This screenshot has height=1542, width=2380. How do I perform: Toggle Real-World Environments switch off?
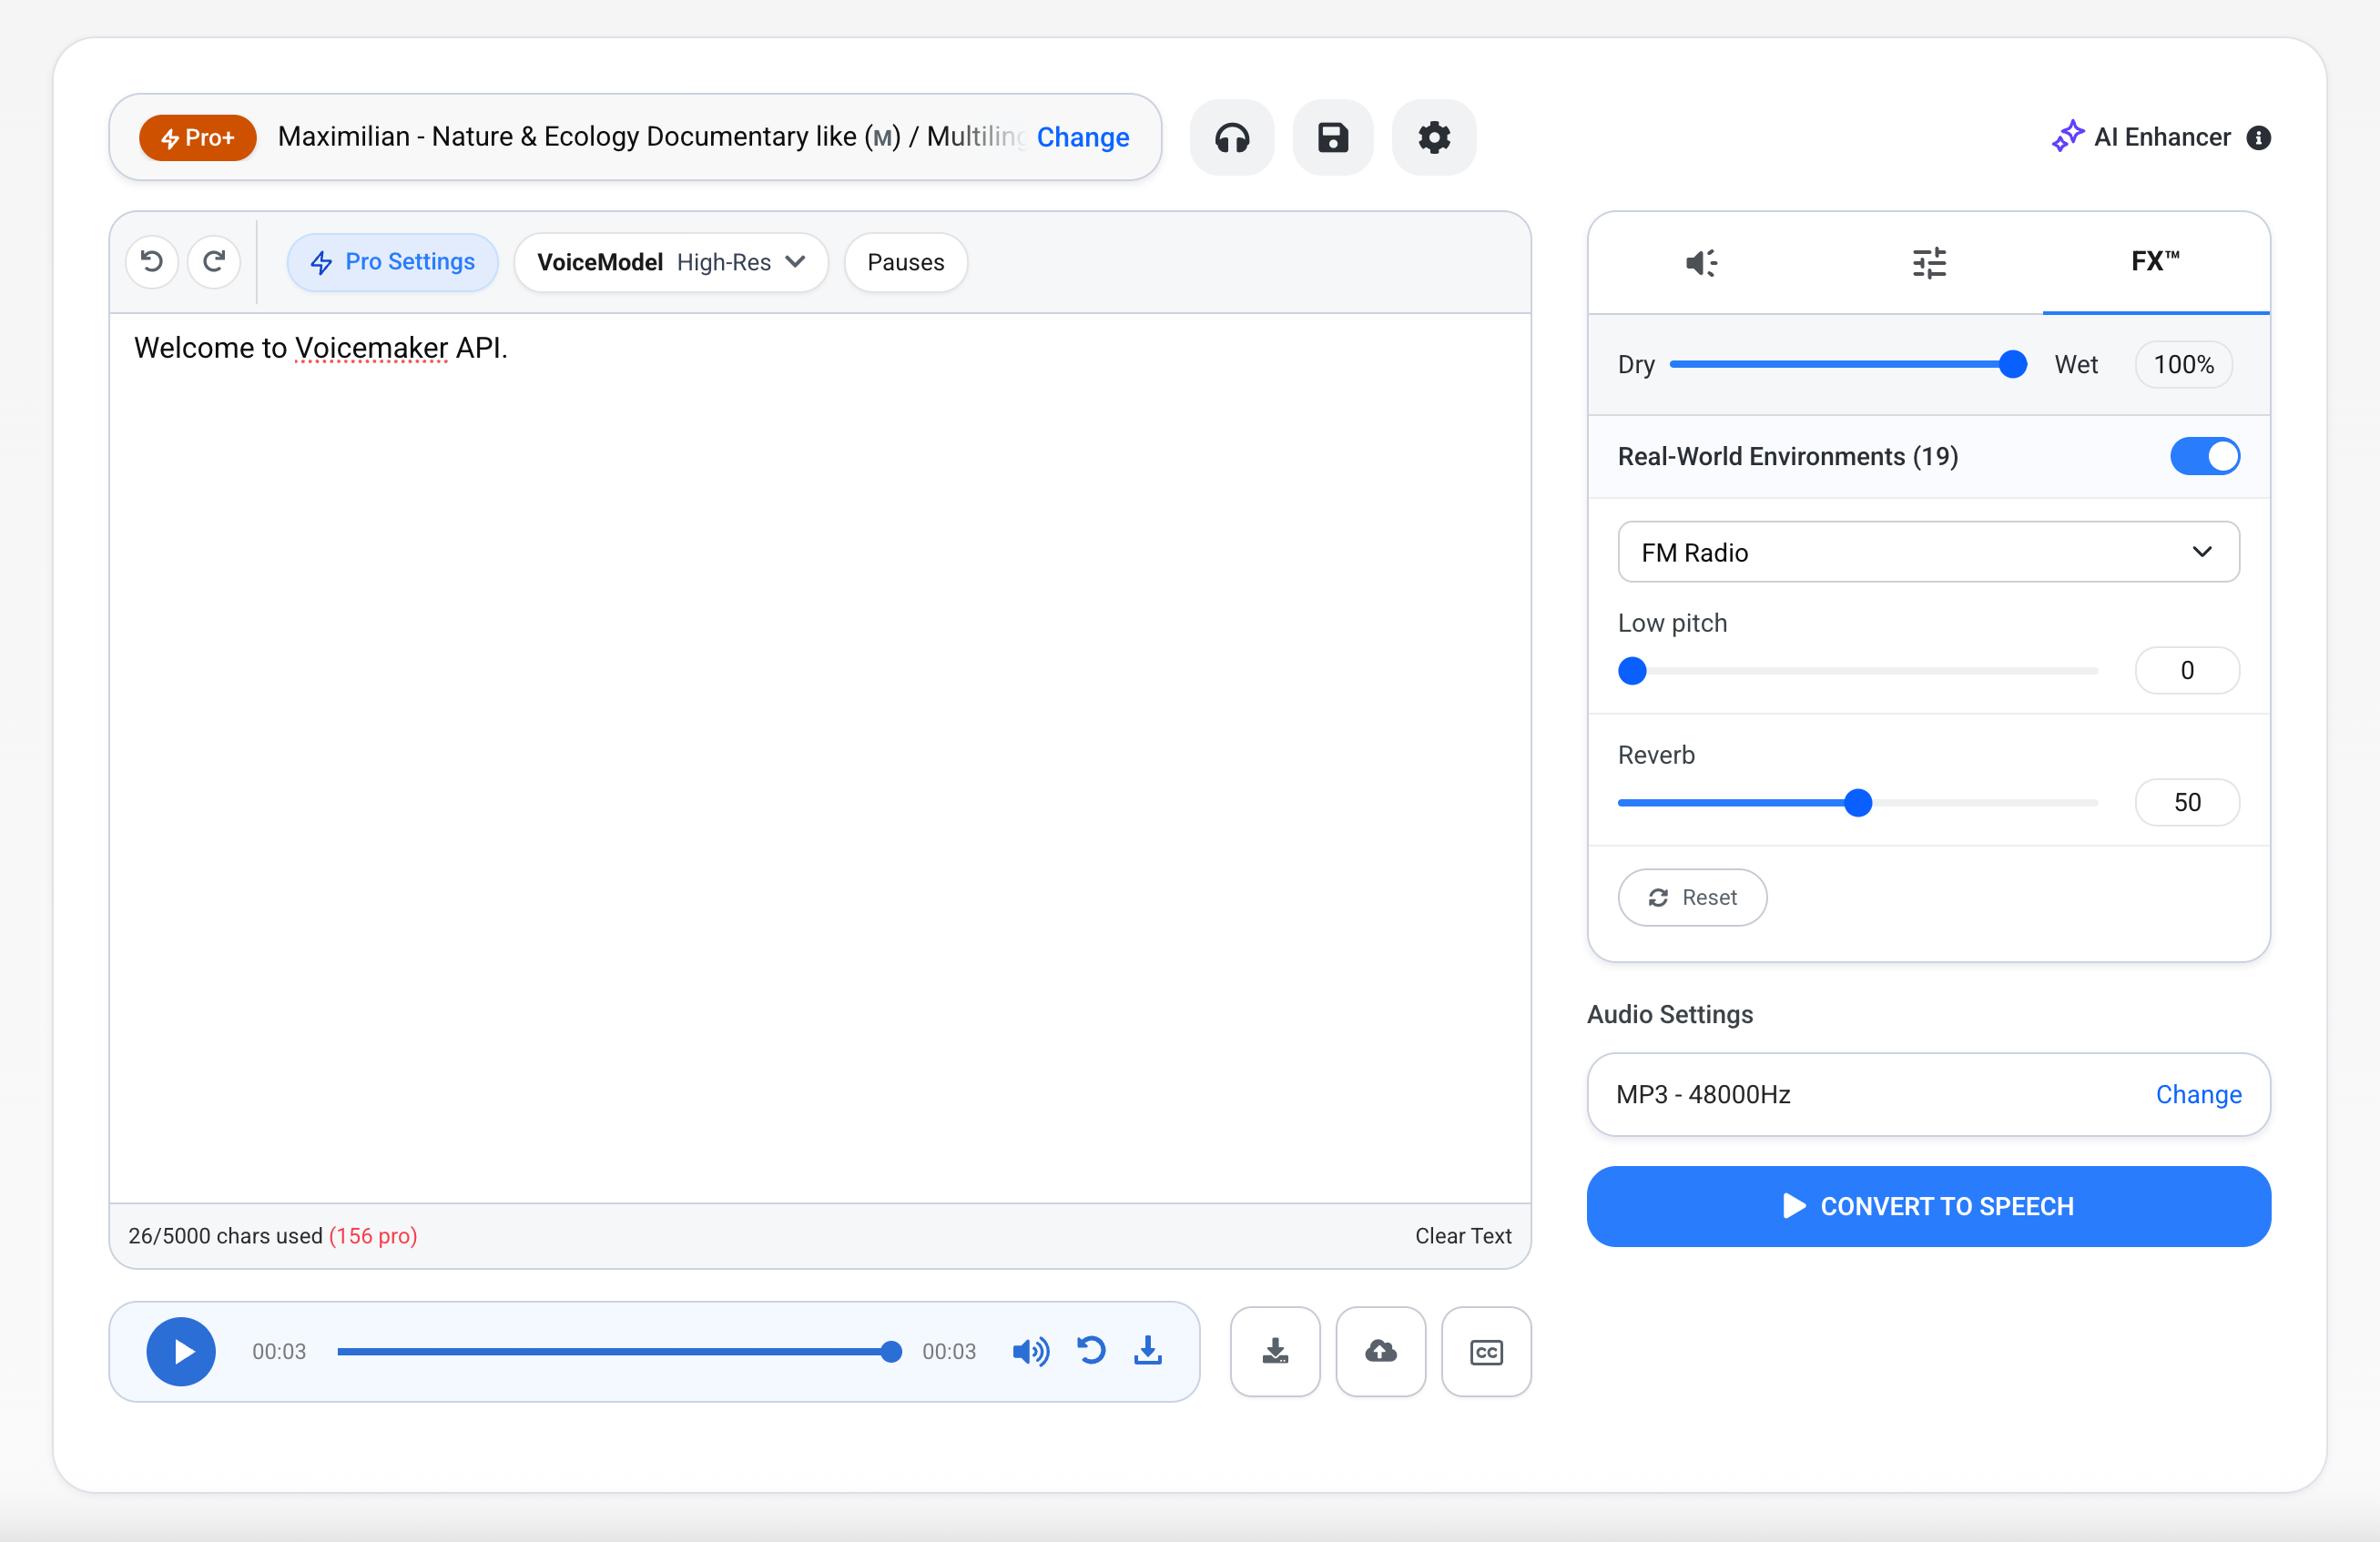2204,456
